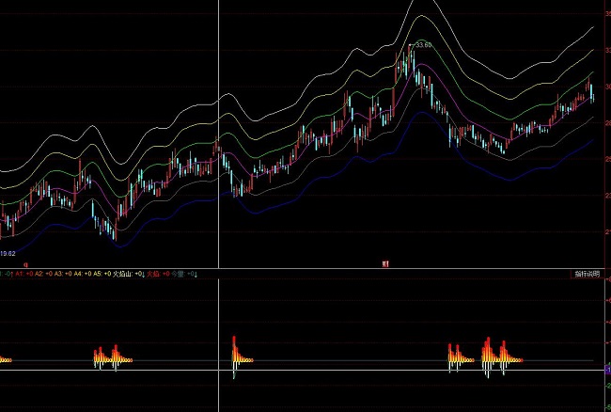
Task: Click the A3 indicator value label
Action: (x=57, y=274)
